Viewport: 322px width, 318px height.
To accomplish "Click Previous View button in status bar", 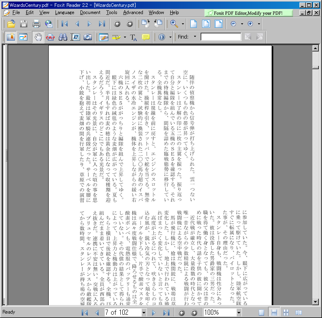I will (x=182, y=313).
